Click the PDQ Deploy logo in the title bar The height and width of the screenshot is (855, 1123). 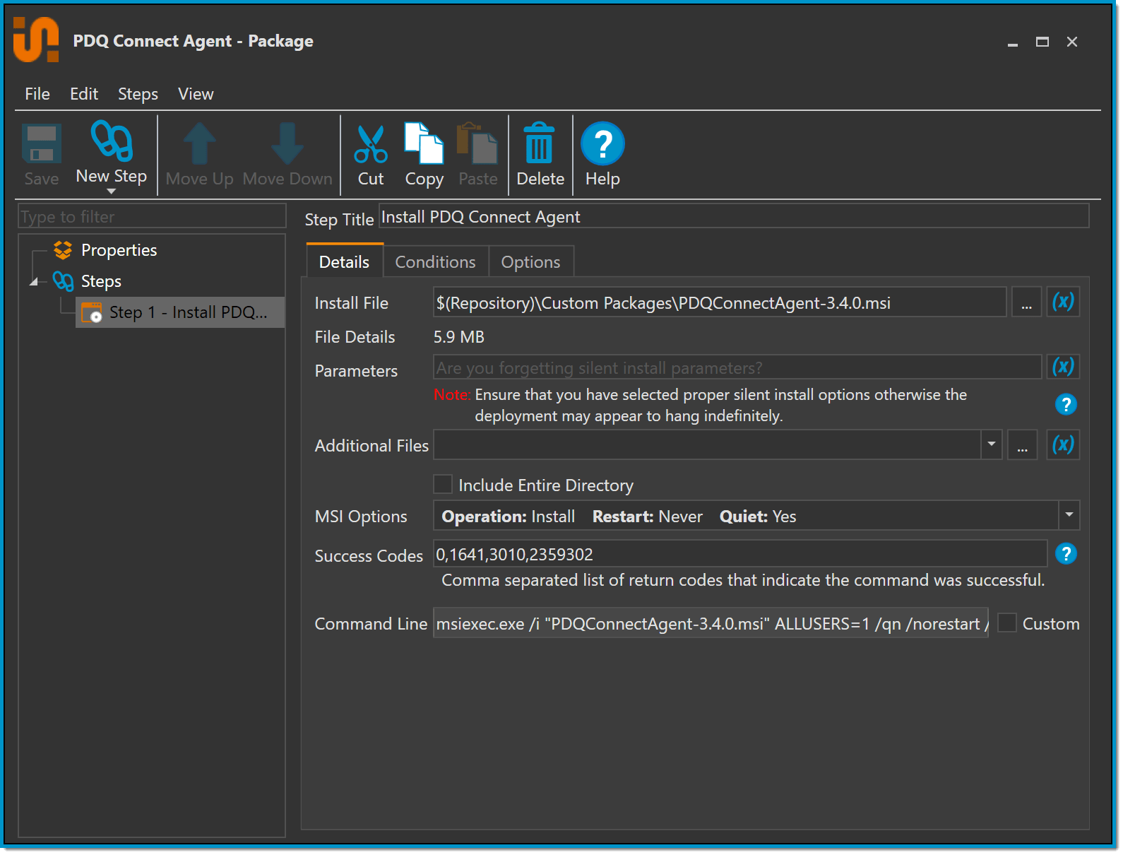click(x=36, y=40)
